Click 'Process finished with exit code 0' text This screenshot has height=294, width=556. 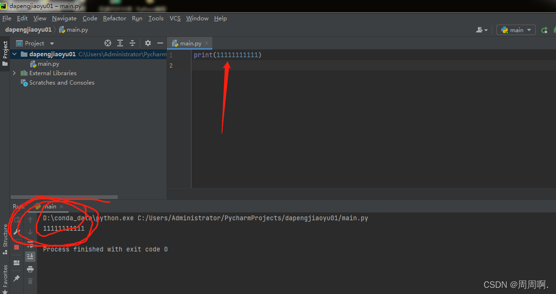pyautogui.click(x=105, y=249)
